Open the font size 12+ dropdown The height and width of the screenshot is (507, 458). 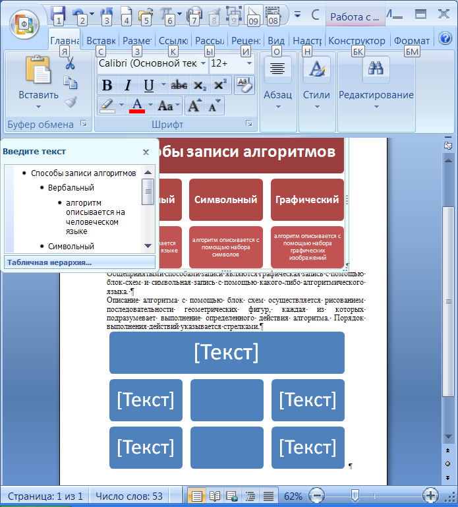click(x=249, y=63)
